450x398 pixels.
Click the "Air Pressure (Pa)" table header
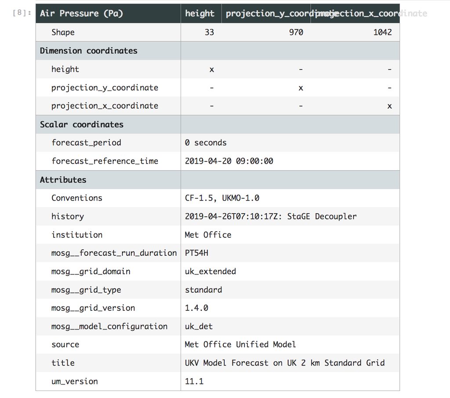coord(81,14)
